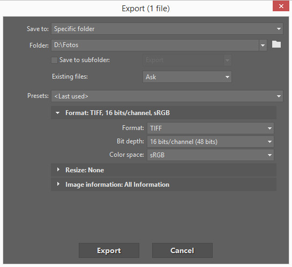The width and height of the screenshot is (292, 267).
Task: Click the Cancel button
Action: (182, 250)
